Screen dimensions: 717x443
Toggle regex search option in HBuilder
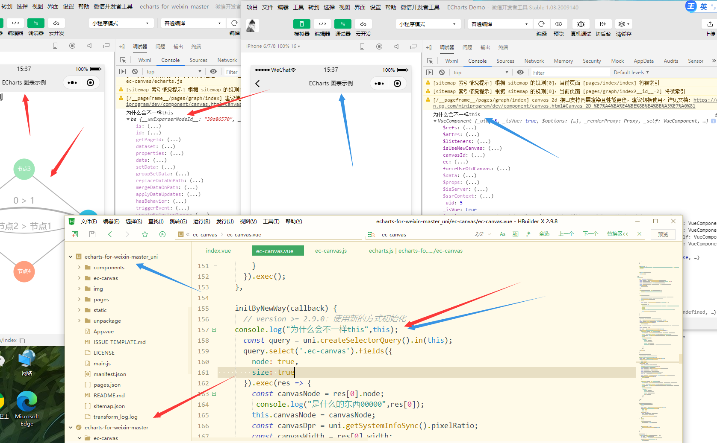tap(528, 234)
